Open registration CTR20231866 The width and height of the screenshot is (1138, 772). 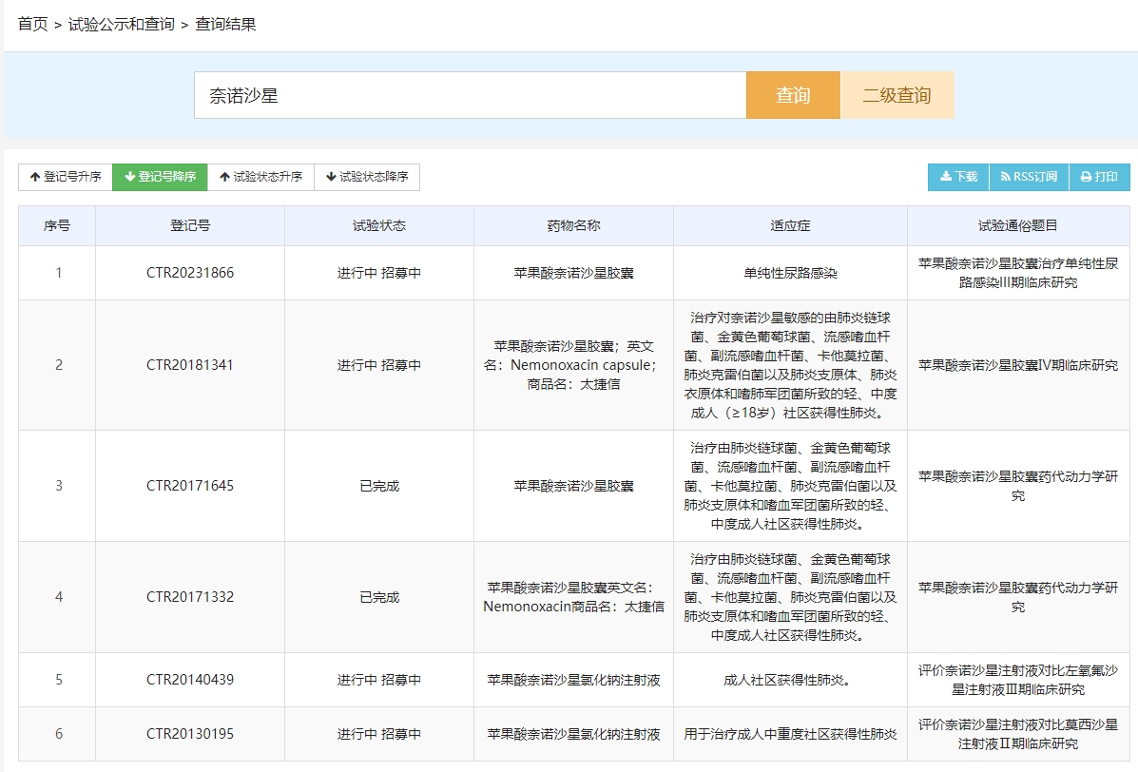tap(190, 273)
